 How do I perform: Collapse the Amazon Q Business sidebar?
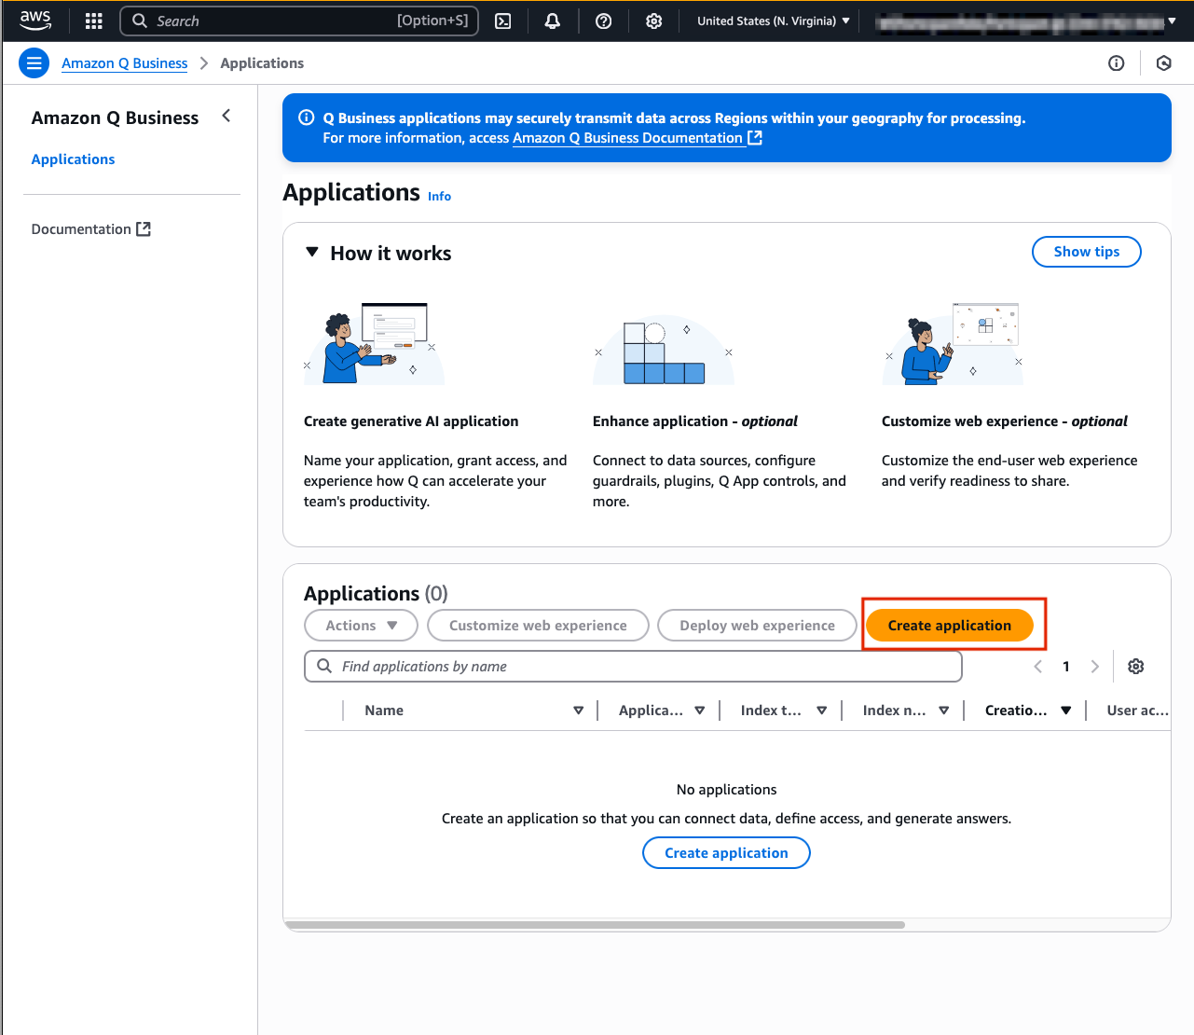click(226, 116)
